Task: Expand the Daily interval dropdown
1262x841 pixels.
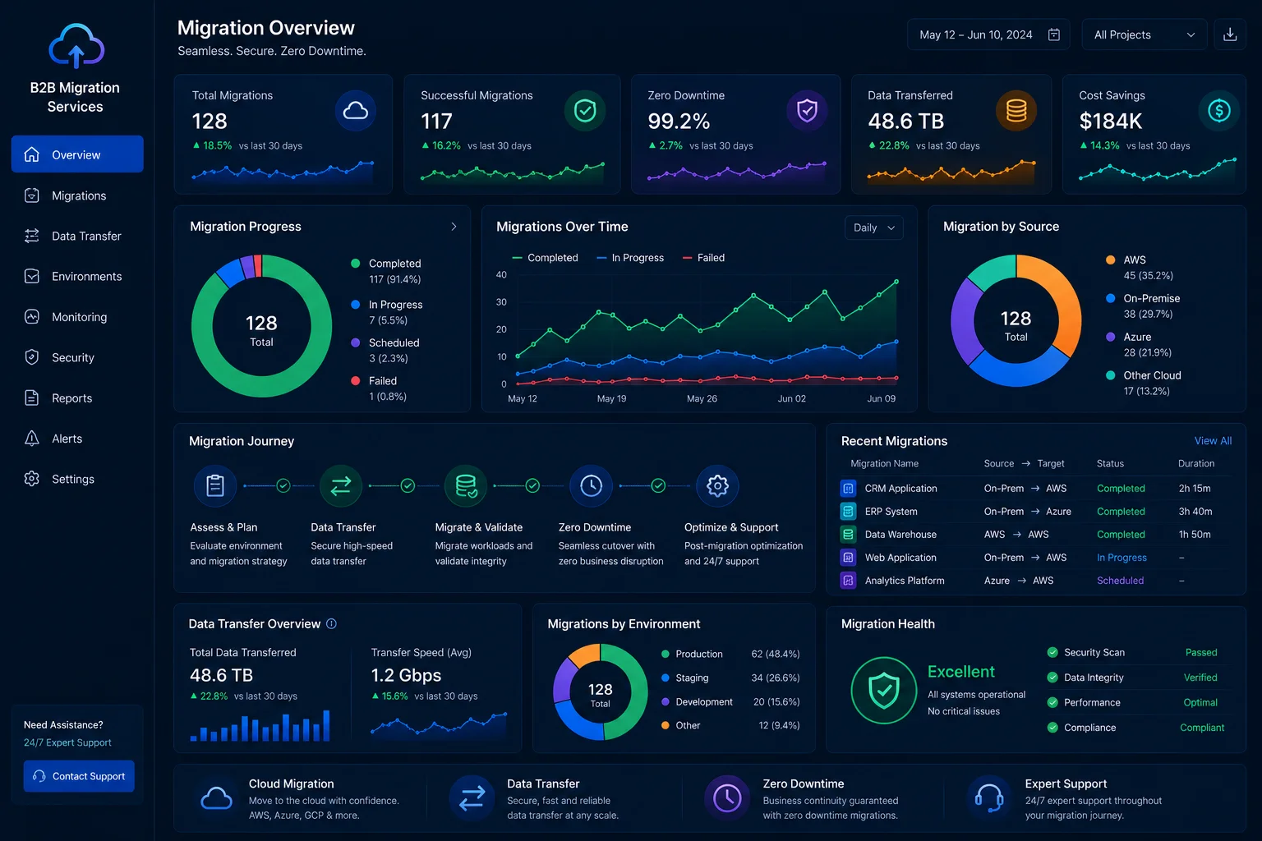Action: pyautogui.click(x=873, y=227)
